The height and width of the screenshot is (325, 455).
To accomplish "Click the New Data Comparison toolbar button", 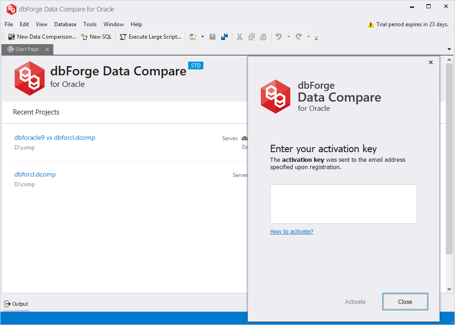I will pyautogui.click(x=42, y=37).
